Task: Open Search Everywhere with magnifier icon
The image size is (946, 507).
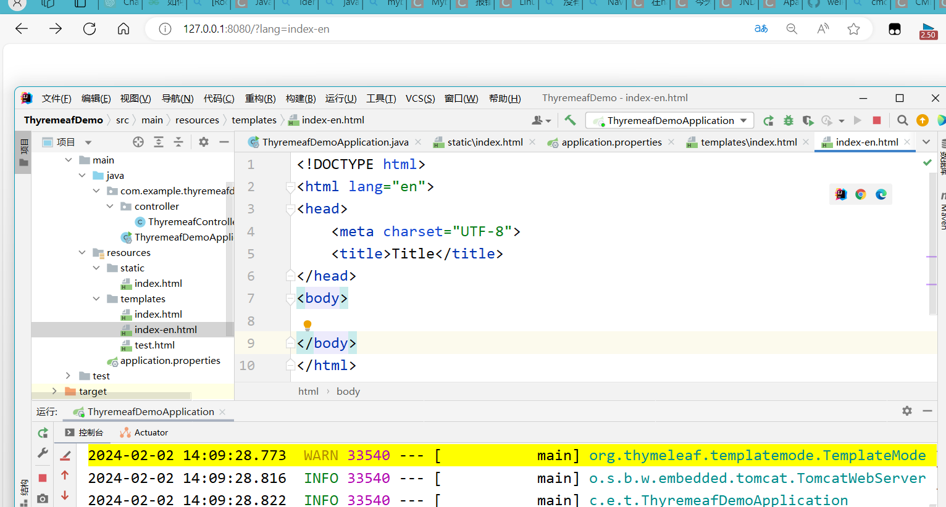Action: point(902,120)
